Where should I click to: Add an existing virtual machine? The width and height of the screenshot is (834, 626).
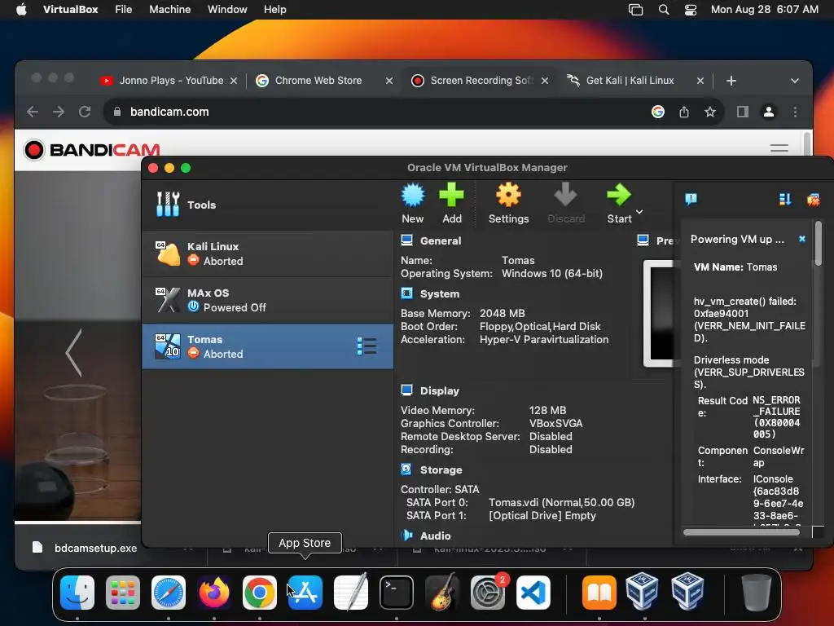[x=451, y=204]
